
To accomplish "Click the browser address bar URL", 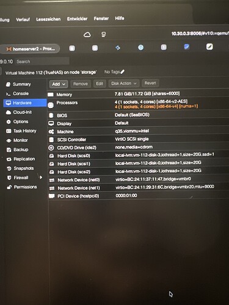I will click(200, 34).
